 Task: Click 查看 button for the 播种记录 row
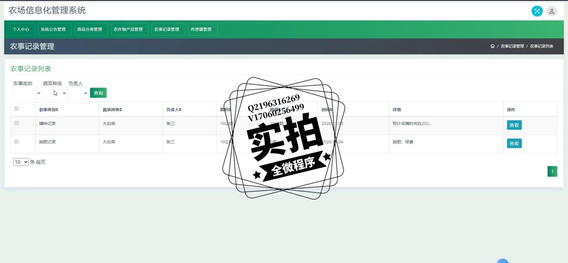(514, 125)
